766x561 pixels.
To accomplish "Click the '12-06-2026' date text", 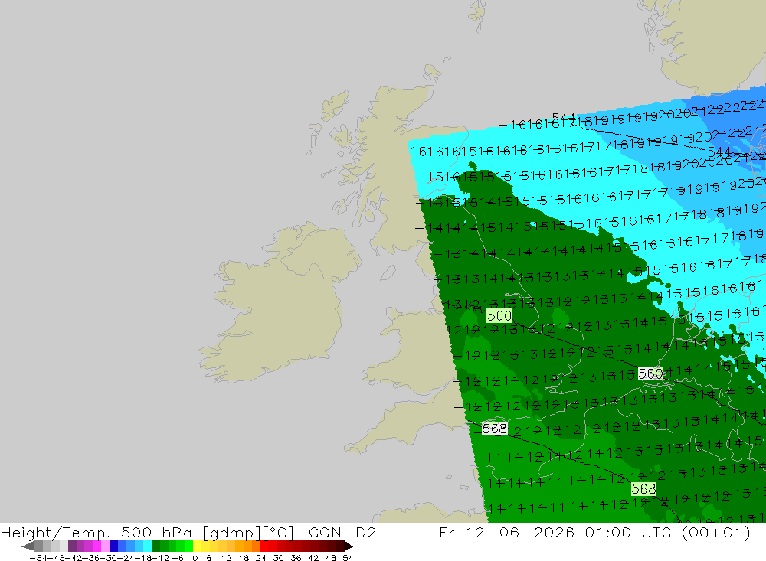I will coord(520,532).
